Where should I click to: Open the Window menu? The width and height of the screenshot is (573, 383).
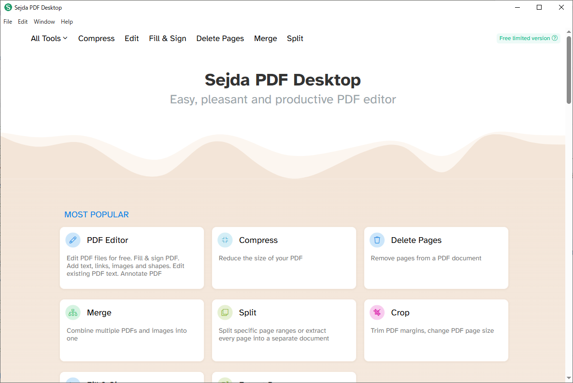pos(44,22)
